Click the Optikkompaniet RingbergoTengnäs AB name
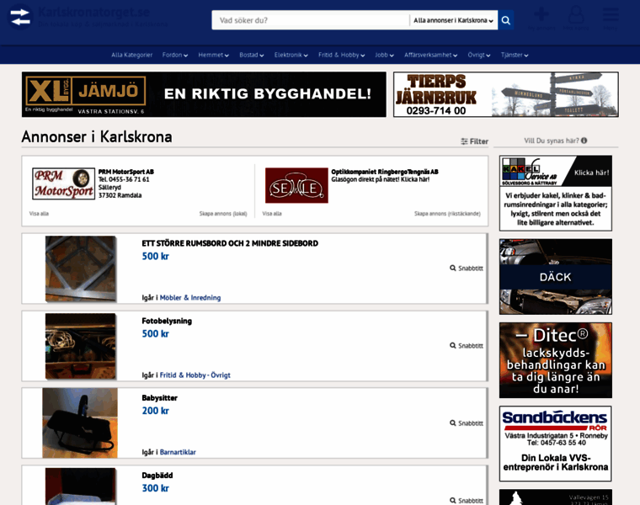The image size is (640, 505). pyautogui.click(x=385, y=172)
